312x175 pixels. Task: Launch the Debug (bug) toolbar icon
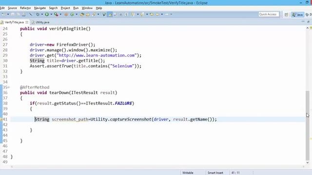[x=38, y=14]
